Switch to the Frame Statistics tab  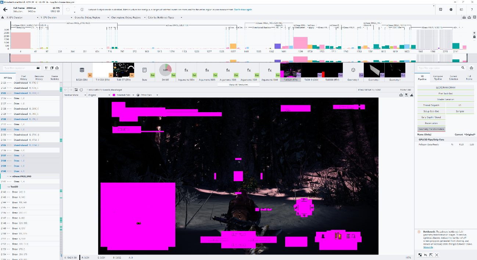55,77
